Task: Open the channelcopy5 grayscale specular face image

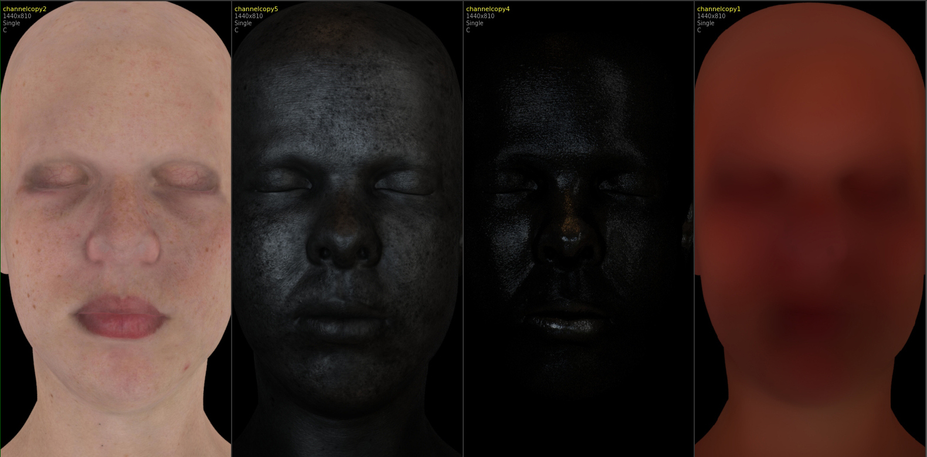Action: (347, 235)
